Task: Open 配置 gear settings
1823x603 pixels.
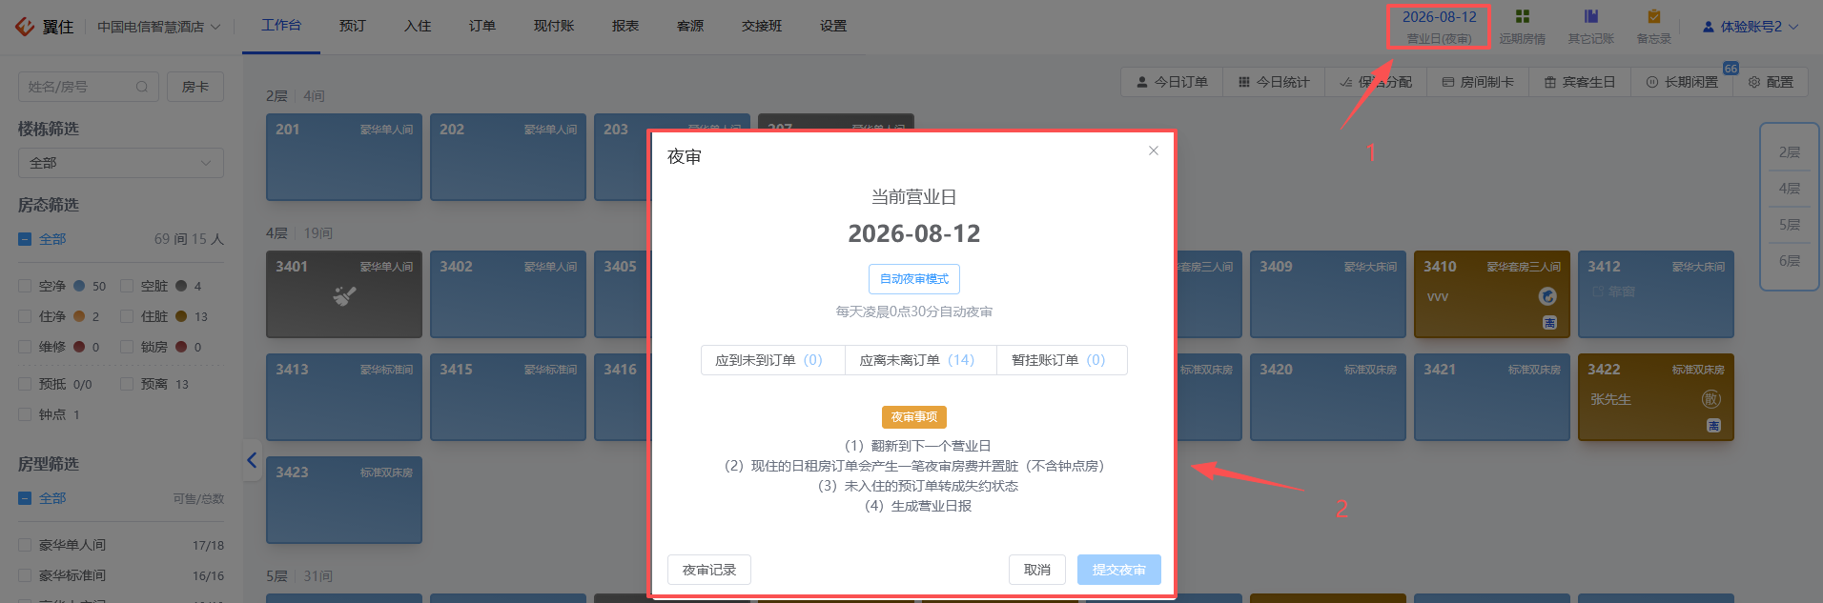Action: tap(1771, 82)
